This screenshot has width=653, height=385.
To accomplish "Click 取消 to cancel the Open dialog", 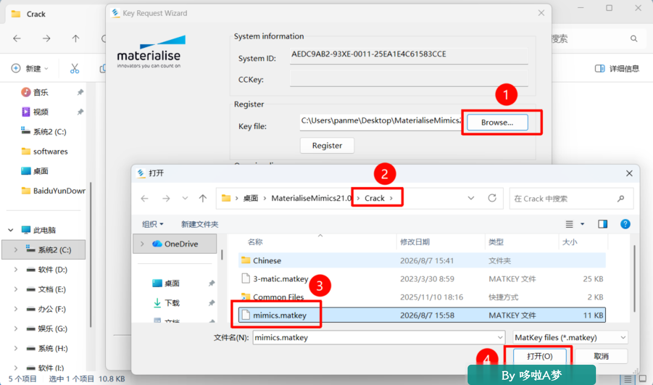I will point(601,356).
